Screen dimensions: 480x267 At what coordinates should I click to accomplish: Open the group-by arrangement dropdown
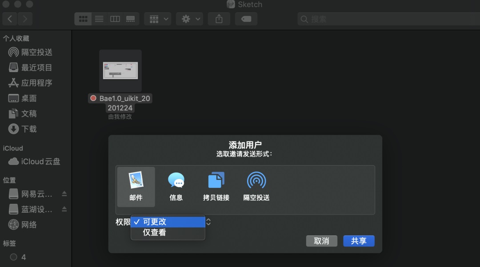(158, 19)
